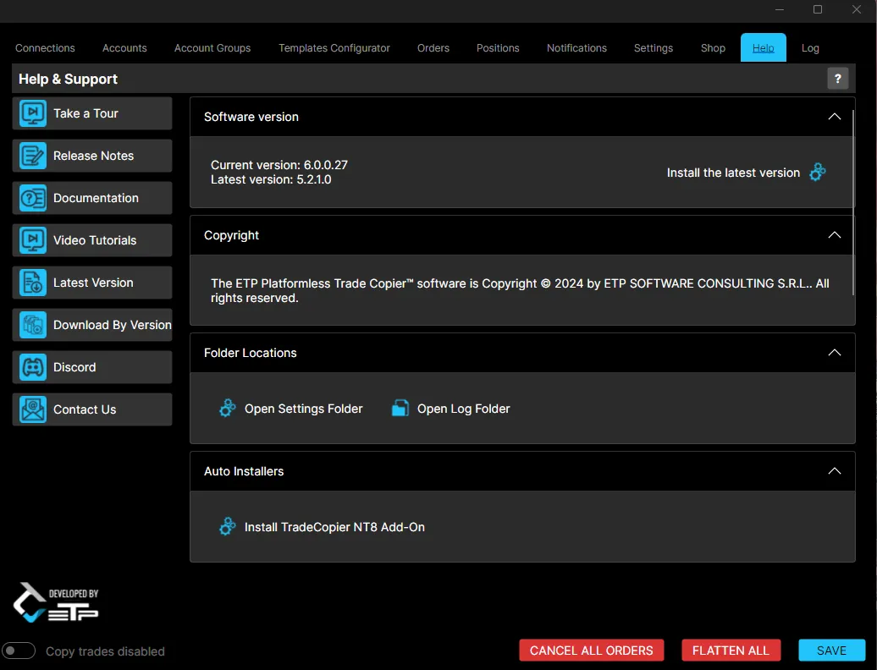
Task: Click the Documentation label
Action: click(x=96, y=198)
